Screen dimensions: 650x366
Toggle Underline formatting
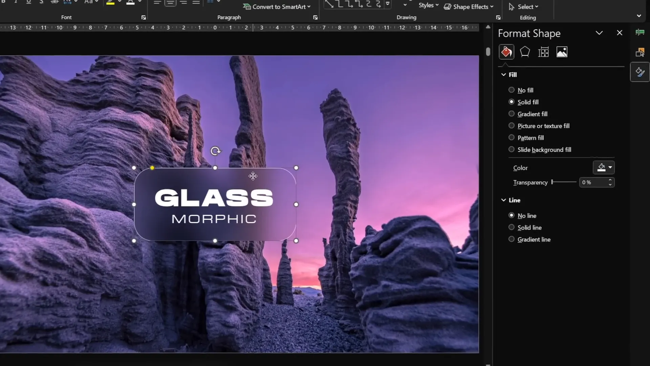tap(28, 2)
